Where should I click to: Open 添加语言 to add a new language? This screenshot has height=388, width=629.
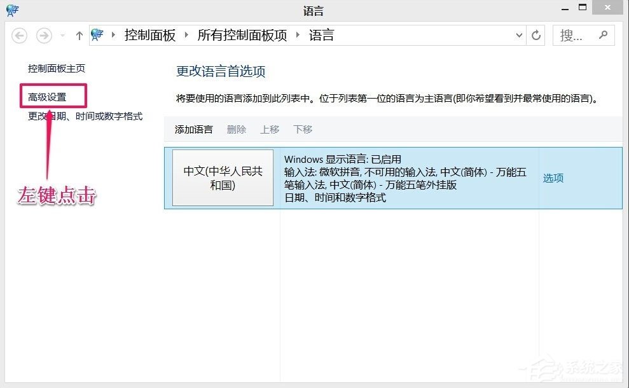point(193,130)
